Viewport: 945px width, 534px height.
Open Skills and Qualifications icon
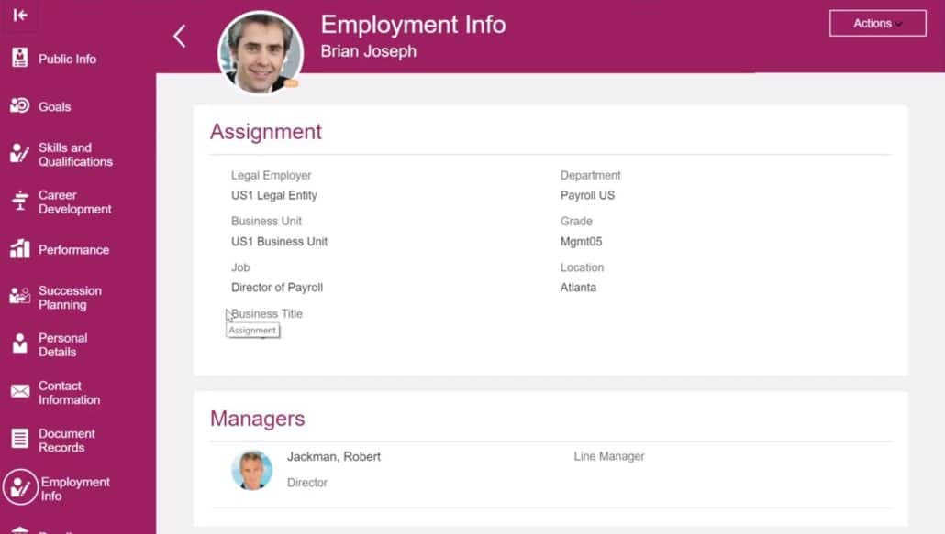pos(18,154)
